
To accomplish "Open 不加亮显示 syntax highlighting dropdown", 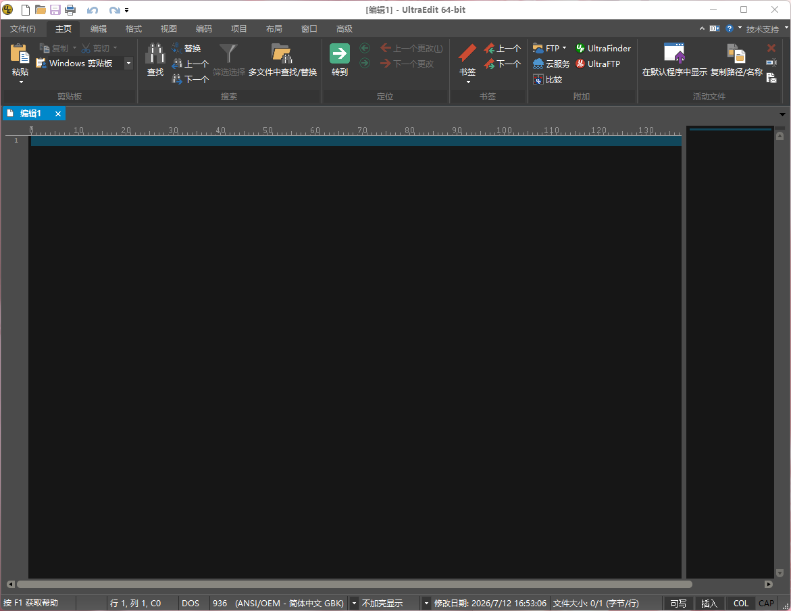I will tap(426, 604).
